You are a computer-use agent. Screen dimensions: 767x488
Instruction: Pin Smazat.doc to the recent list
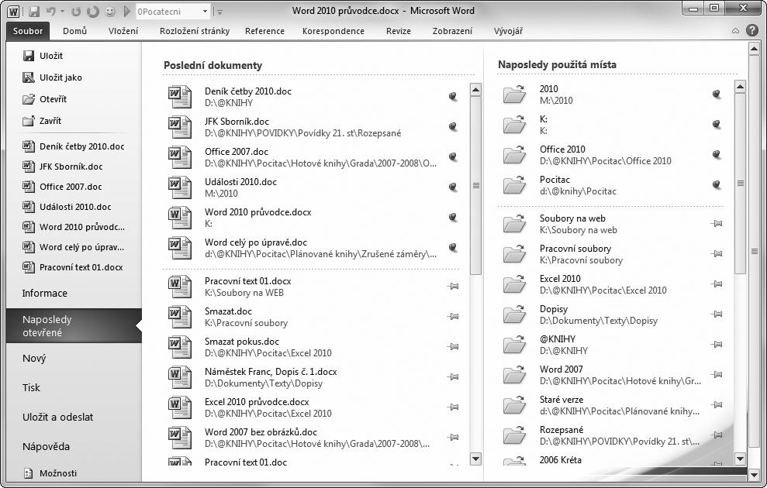pyautogui.click(x=453, y=317)
